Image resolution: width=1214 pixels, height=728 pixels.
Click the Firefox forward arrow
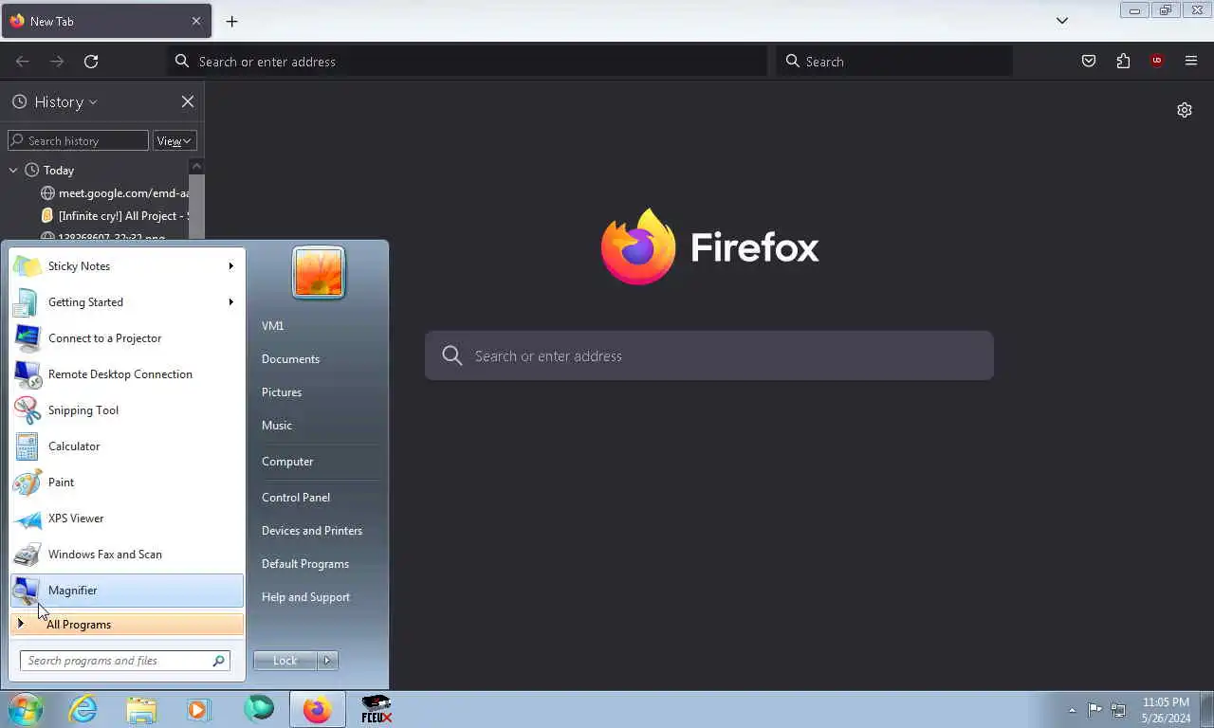(57, 62)
